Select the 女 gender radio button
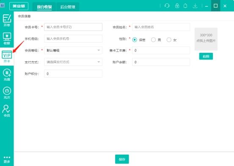Viewport: 234px width, 166px height. [169, 40]
